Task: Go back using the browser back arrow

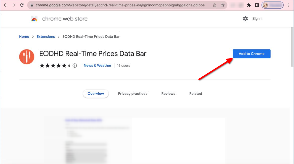Action: pyautogui.click(x=6, y=5)
